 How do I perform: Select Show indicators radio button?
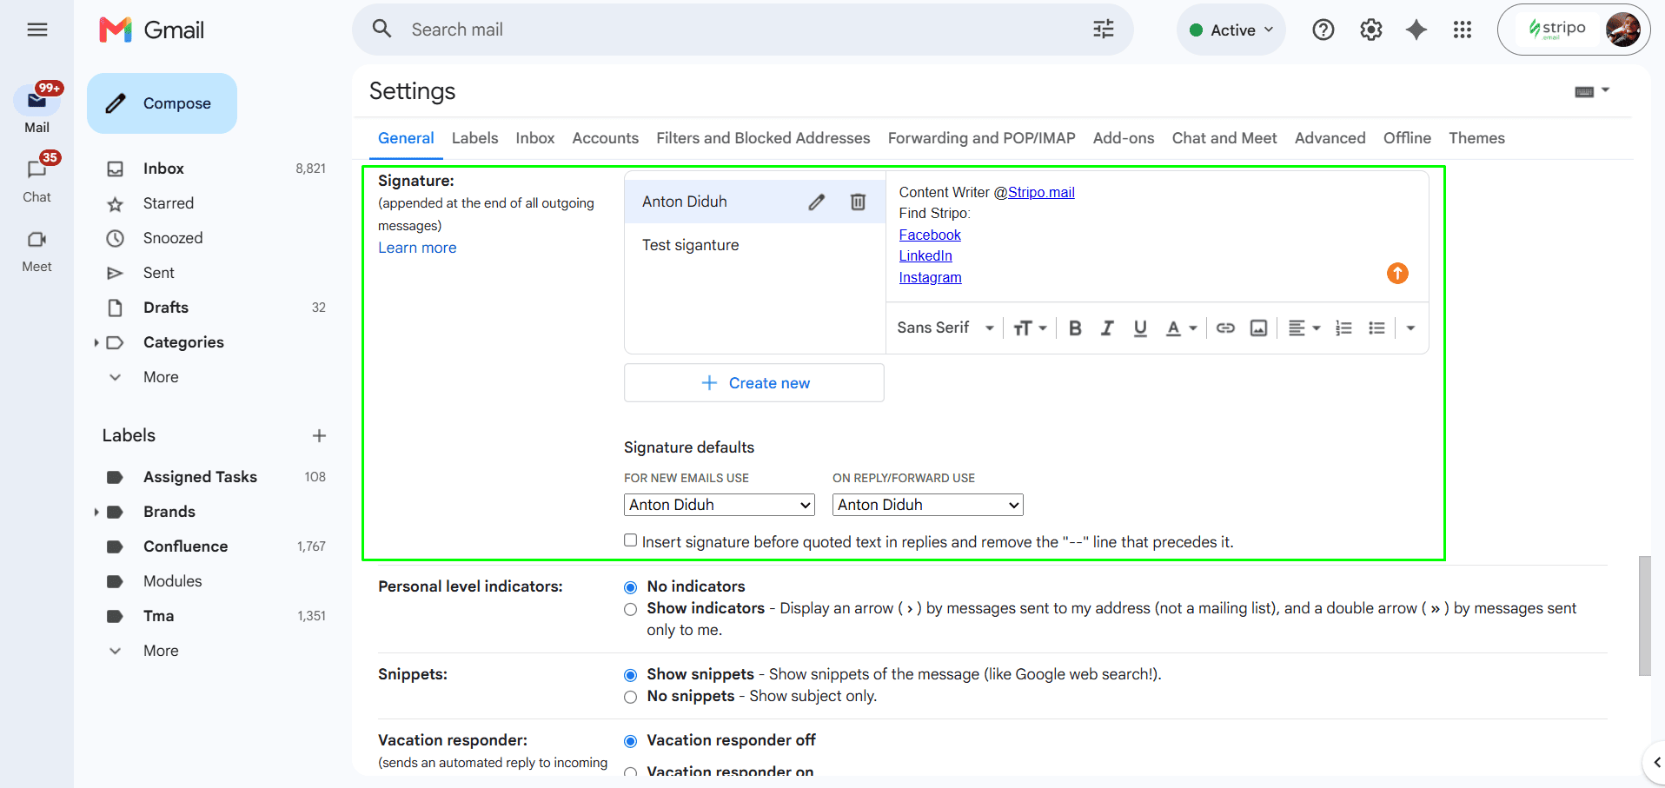pyautogui.click(x=631, y=609)
